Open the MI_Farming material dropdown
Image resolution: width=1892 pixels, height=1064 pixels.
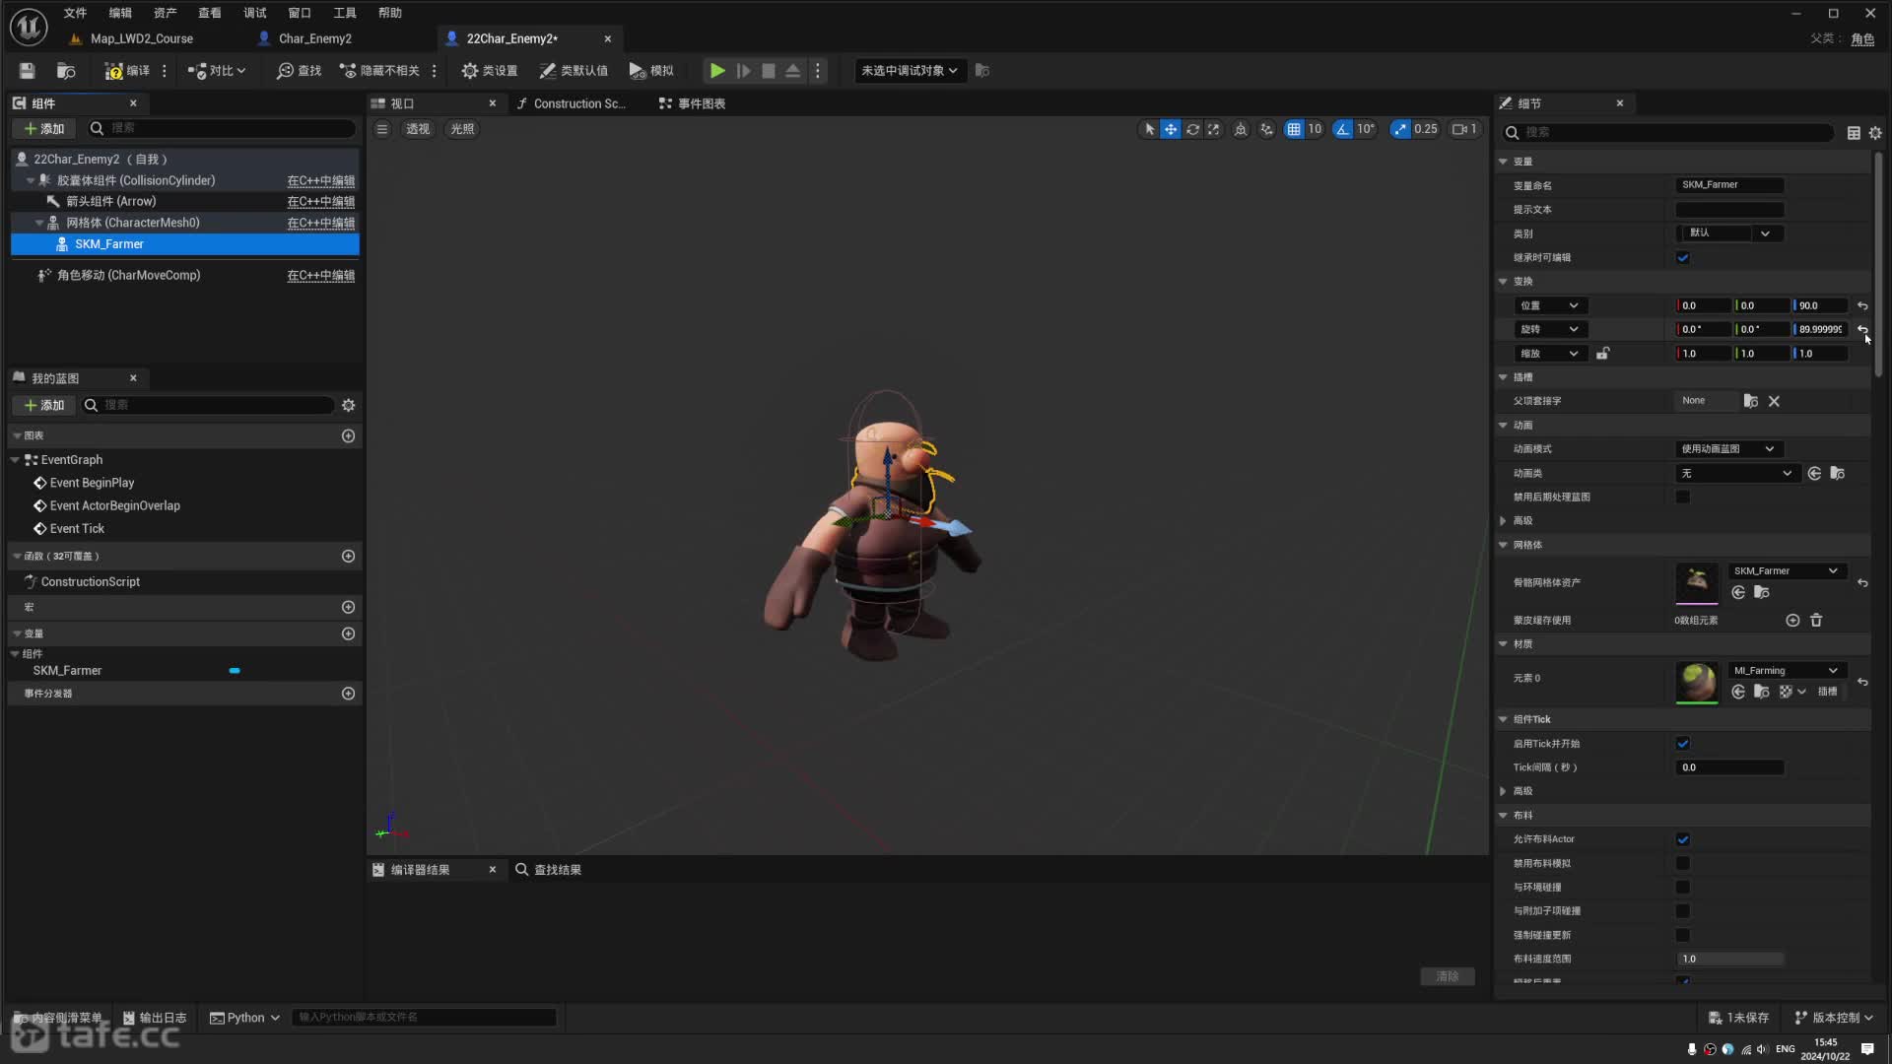[1787, 670]
